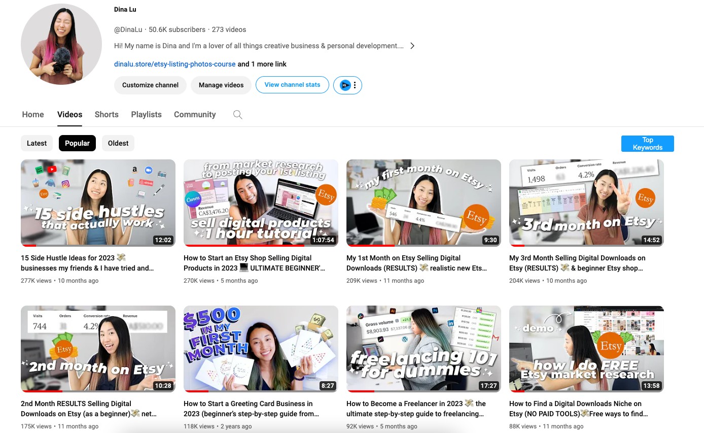Expand the "and 1 more link" text
Image resolution: width=704 pixels, height=433 pixels.
(262, 64)
